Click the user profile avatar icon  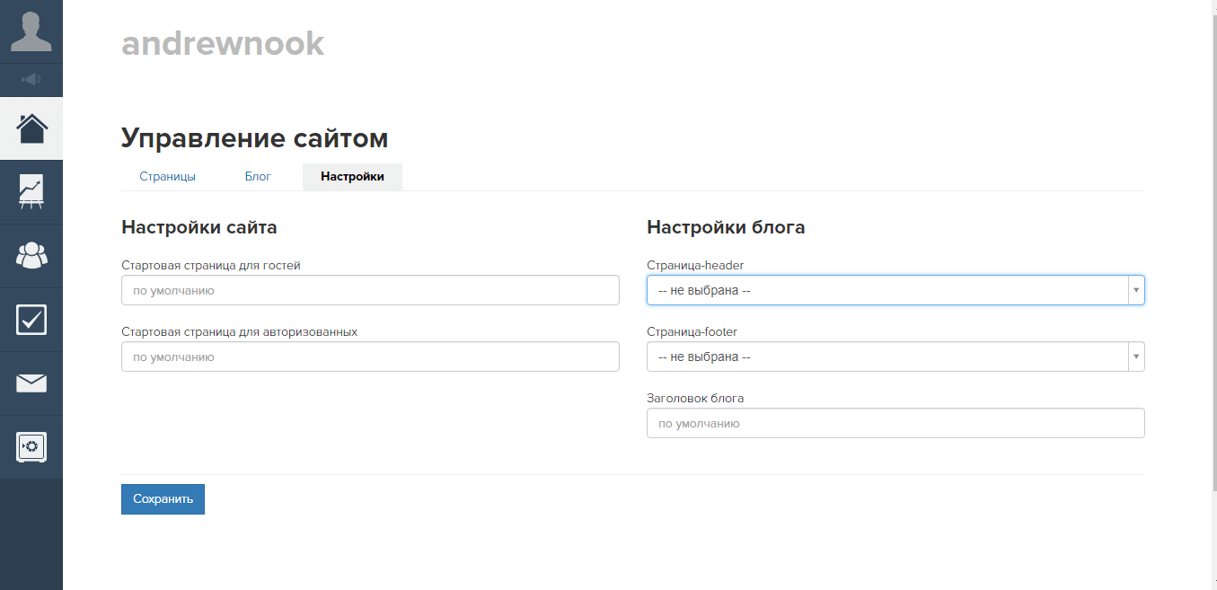point(31,31)
